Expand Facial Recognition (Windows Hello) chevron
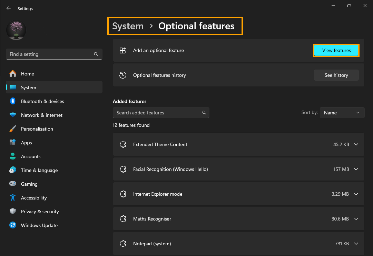 coord(356,169)
